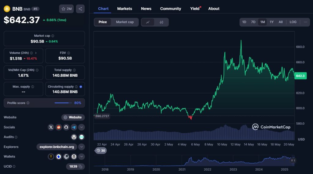313x174 pixels.
Task: Set chart range to 1M
Action: click(x=263, y=22)
